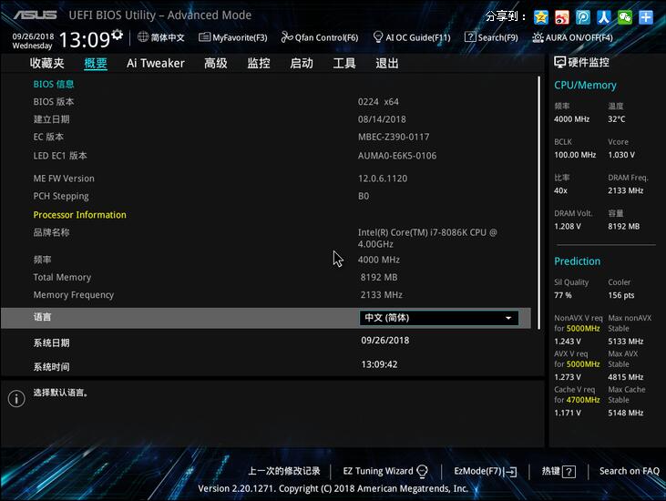The image size is (666, 501).
Task: Click the Qfan Control fan icon
Action: (x=287, y=37)
